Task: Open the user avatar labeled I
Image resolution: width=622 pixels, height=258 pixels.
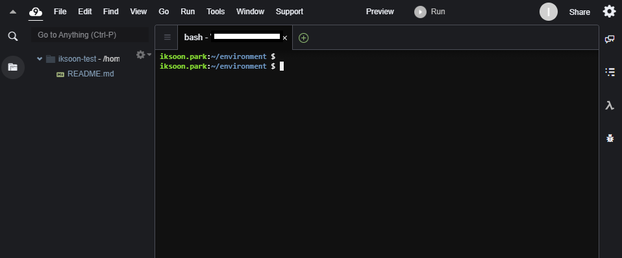Action: click(x=549, y=12)
